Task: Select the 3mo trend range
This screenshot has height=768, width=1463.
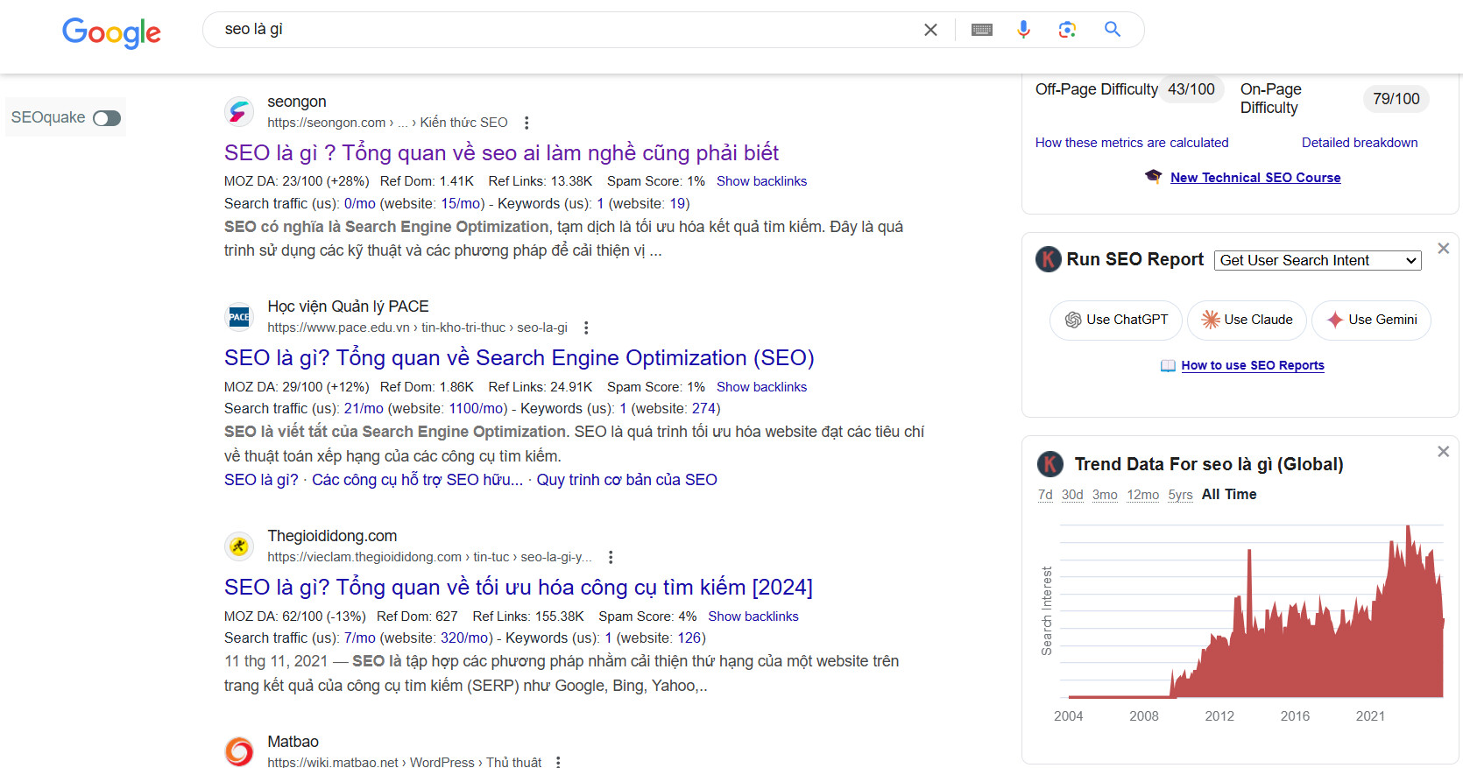Action: coord(1105,495)
